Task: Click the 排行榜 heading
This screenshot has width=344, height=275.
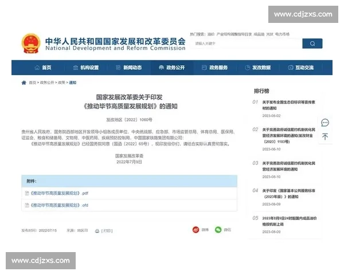Action: click(261, 91)
